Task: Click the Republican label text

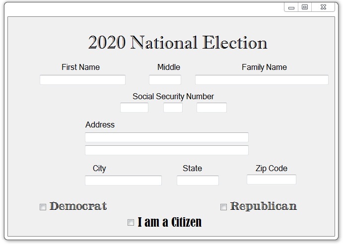Action: (263, 206)
